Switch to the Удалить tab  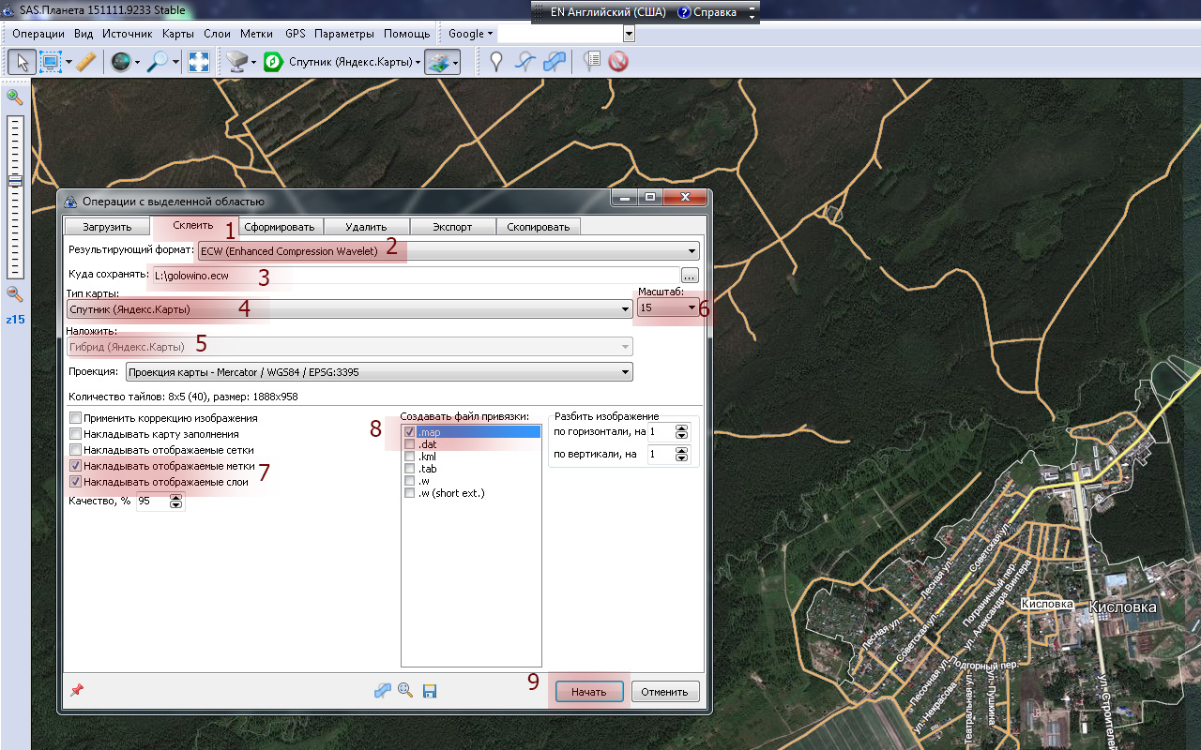point(369,227)
